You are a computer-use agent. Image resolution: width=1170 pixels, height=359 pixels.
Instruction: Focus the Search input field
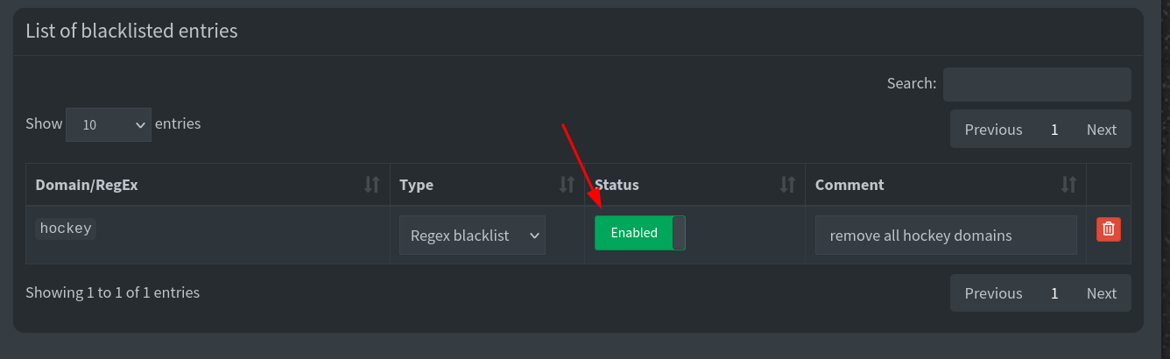(1037, 84)
